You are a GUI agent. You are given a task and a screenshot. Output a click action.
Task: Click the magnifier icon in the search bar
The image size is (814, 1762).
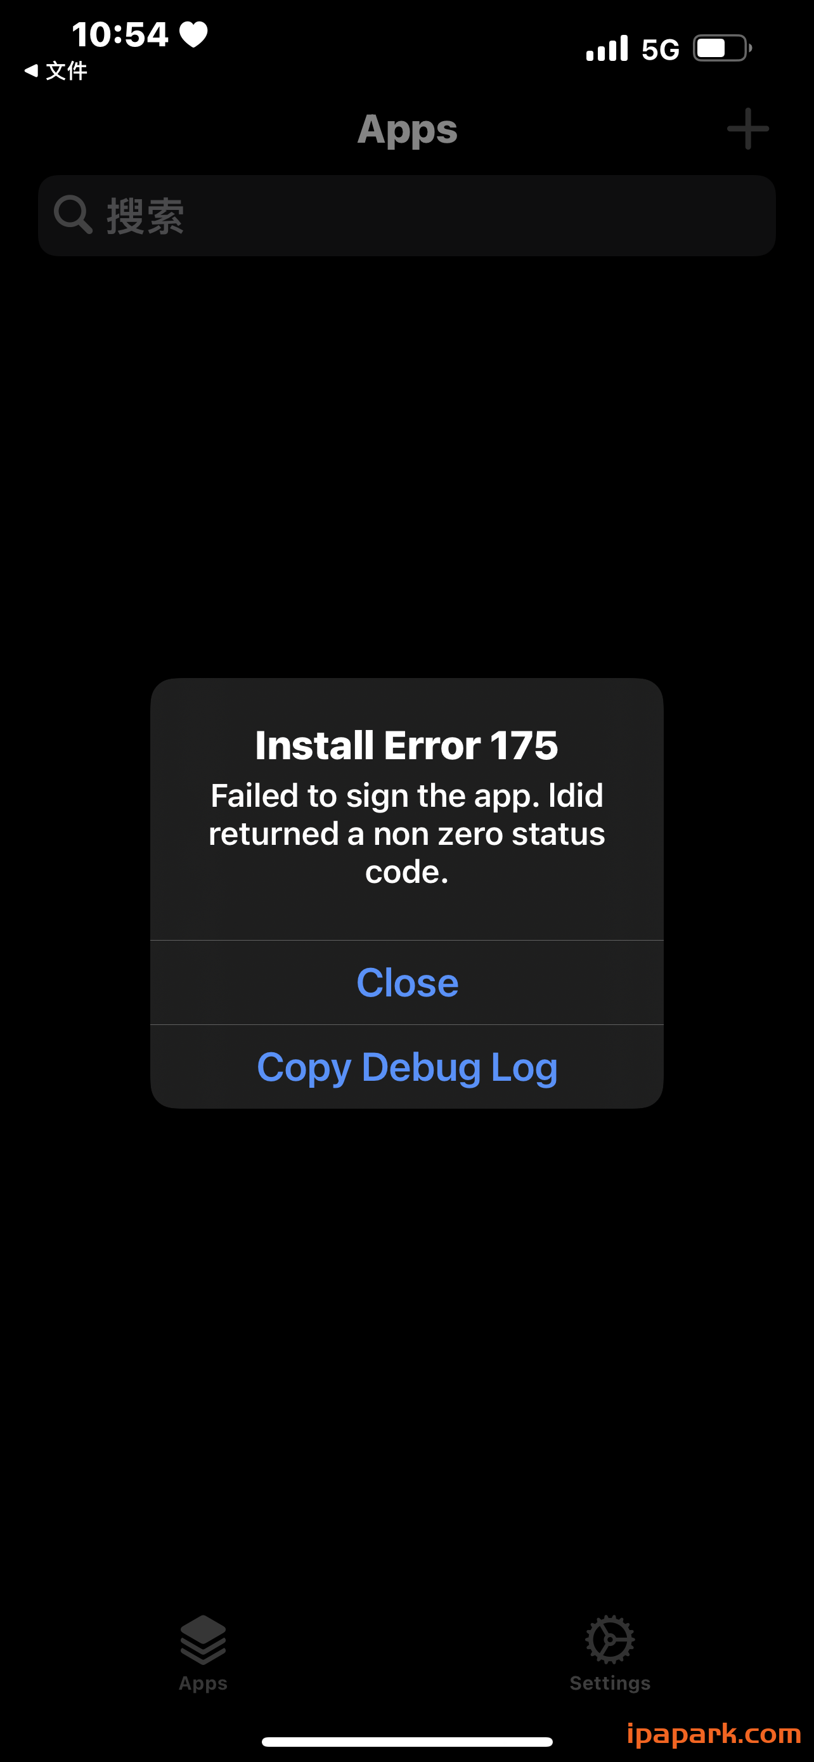(x=73, y=215)
